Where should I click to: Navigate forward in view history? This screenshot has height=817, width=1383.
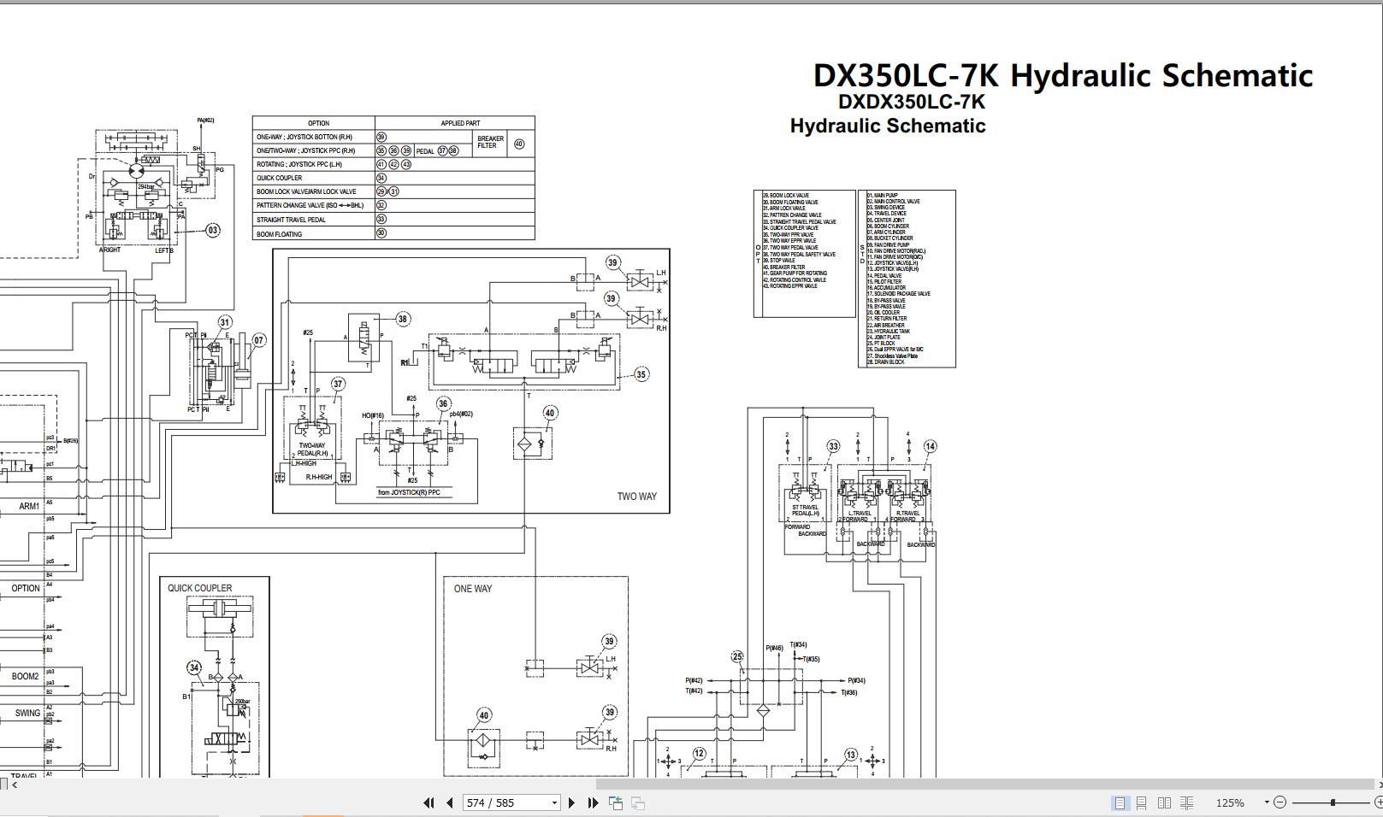(x=635, y=802)
